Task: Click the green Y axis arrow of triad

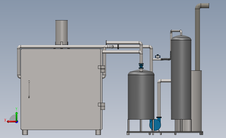Action: pyautogui.click(x=17, y=117)
